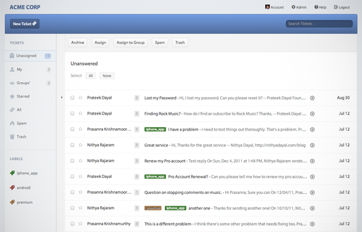Check the Lost my Password ticket checkbox
This screenshot has height=232, width=362.
(x=72, y=98)
